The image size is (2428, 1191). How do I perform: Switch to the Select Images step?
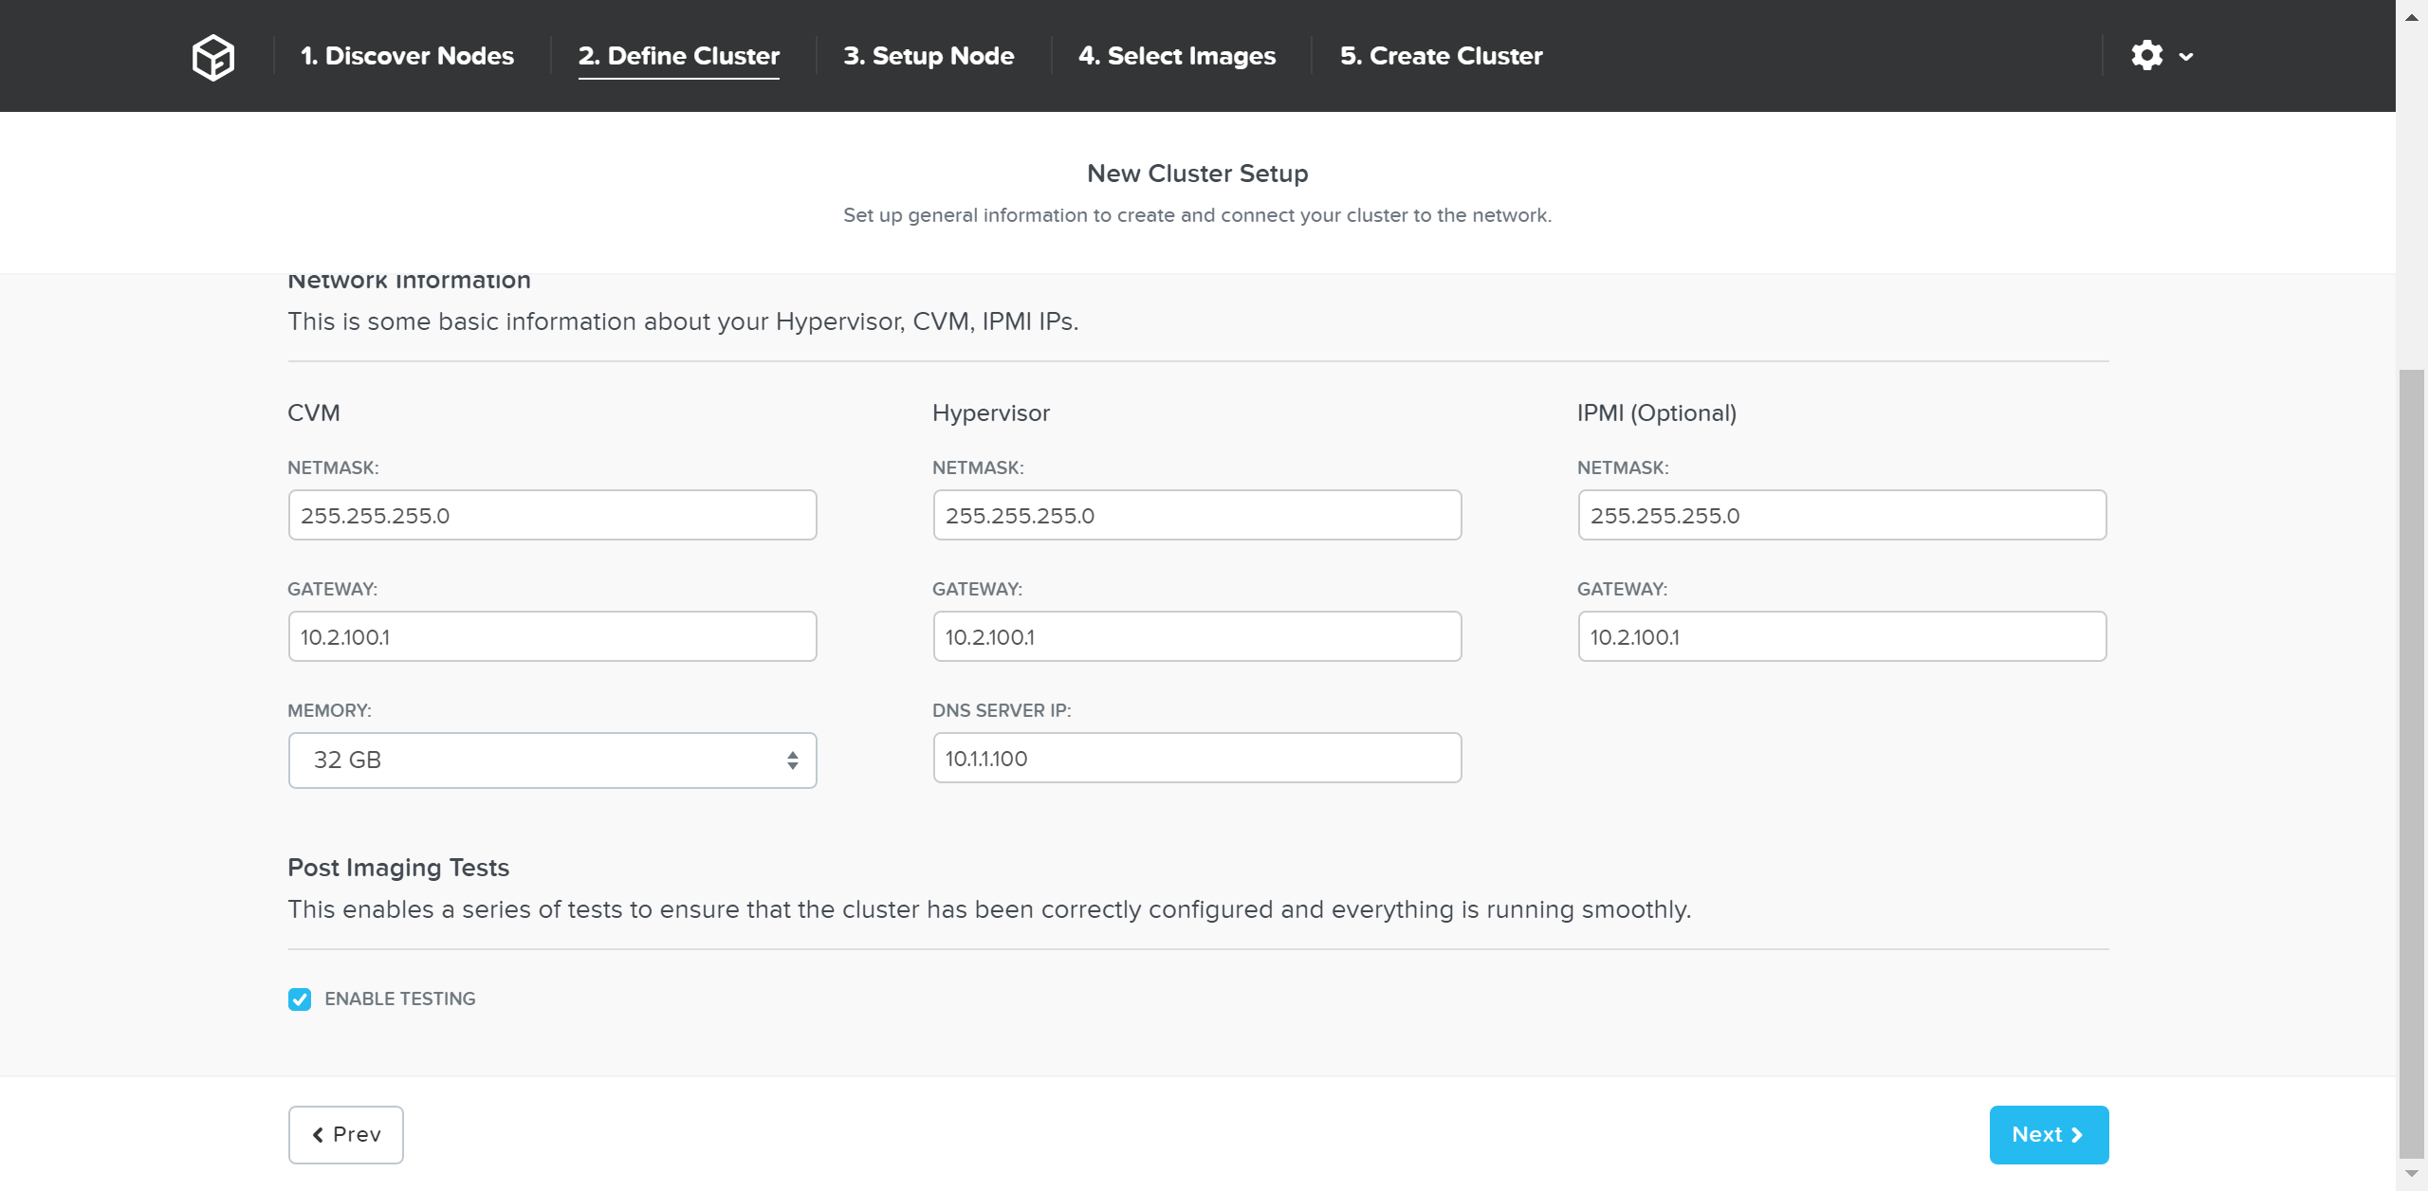click(1177, 56)
